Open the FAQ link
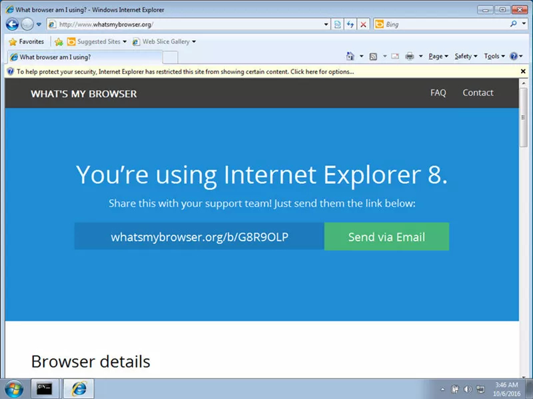Image resolution: width=533 pixels, height=399 pixels. (x=438, y=93)
